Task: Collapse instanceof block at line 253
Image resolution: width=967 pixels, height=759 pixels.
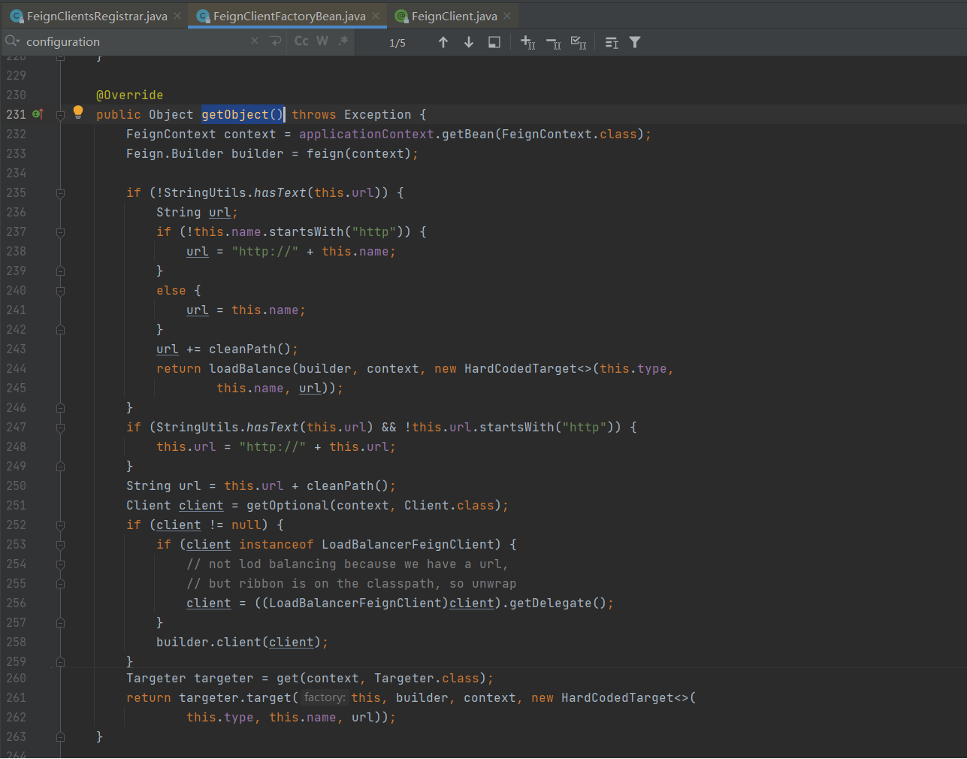Action: tap(60, 545)
